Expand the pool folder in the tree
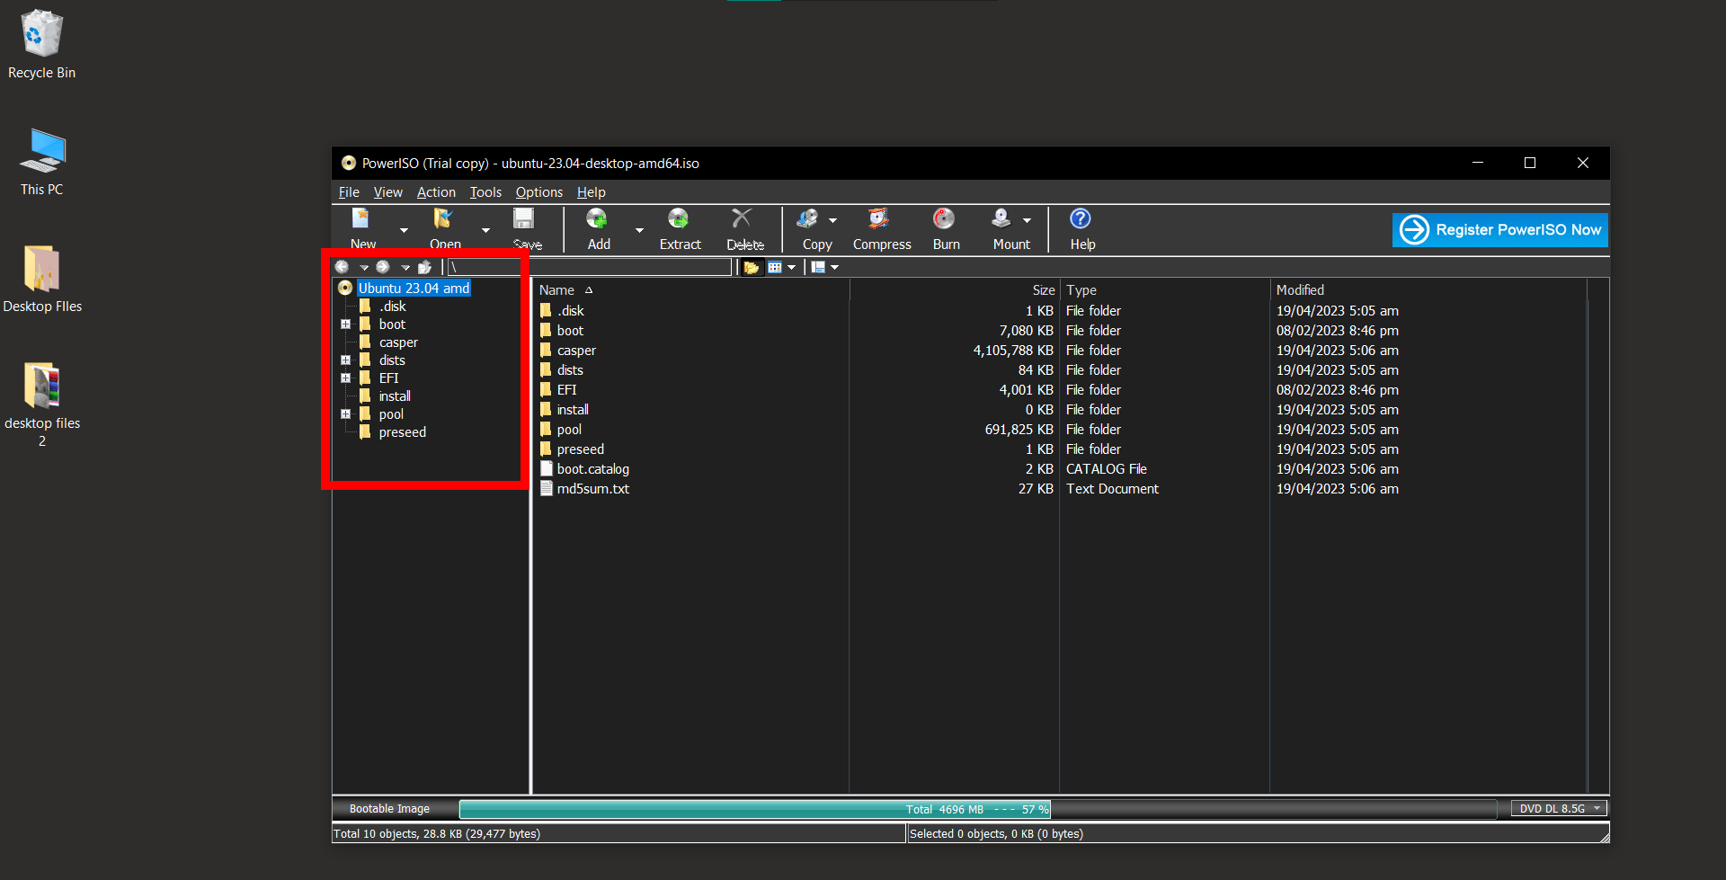The width and height of the screenshot is (1726, 880). tap(346, 413)
